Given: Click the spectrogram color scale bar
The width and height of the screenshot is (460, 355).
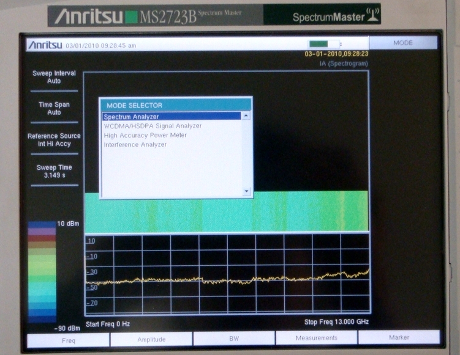Looking at the screenshot, I should (x=42, y=272).
